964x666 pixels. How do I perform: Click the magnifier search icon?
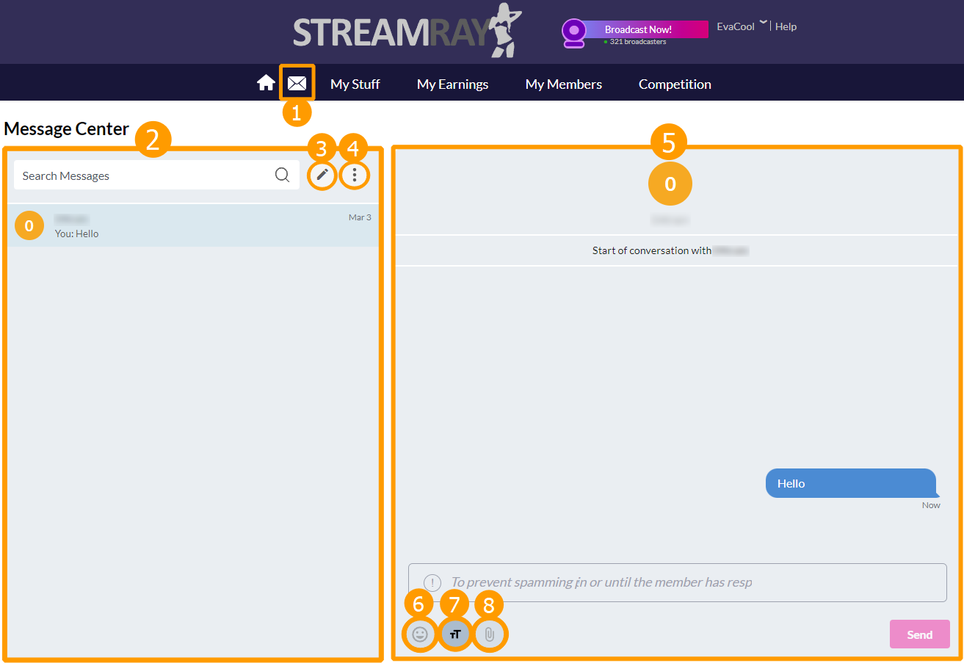click(283, 175)
